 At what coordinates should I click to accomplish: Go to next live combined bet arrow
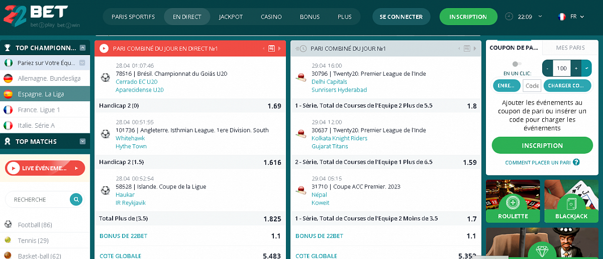pos(279,49)
